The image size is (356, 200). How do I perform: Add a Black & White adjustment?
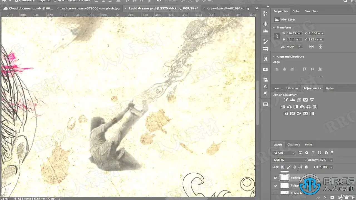[x=296, y=107]
